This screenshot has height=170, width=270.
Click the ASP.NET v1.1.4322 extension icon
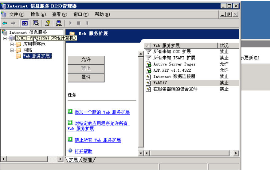point(148,70)
